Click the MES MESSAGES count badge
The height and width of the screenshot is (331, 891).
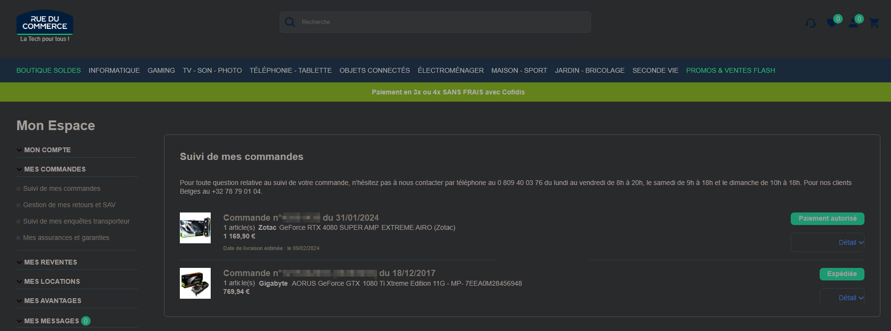point(86,321)
